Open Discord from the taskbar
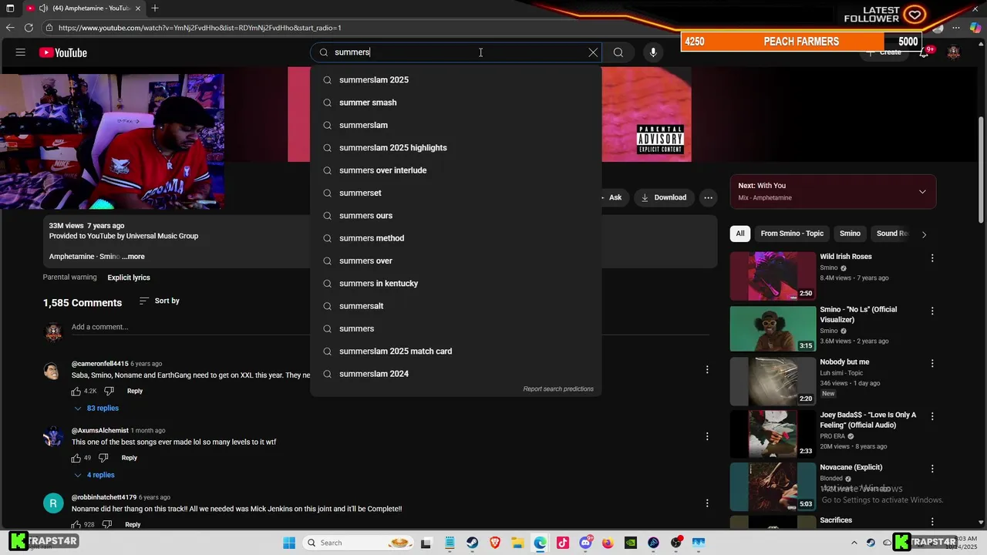 click(585, 543)
